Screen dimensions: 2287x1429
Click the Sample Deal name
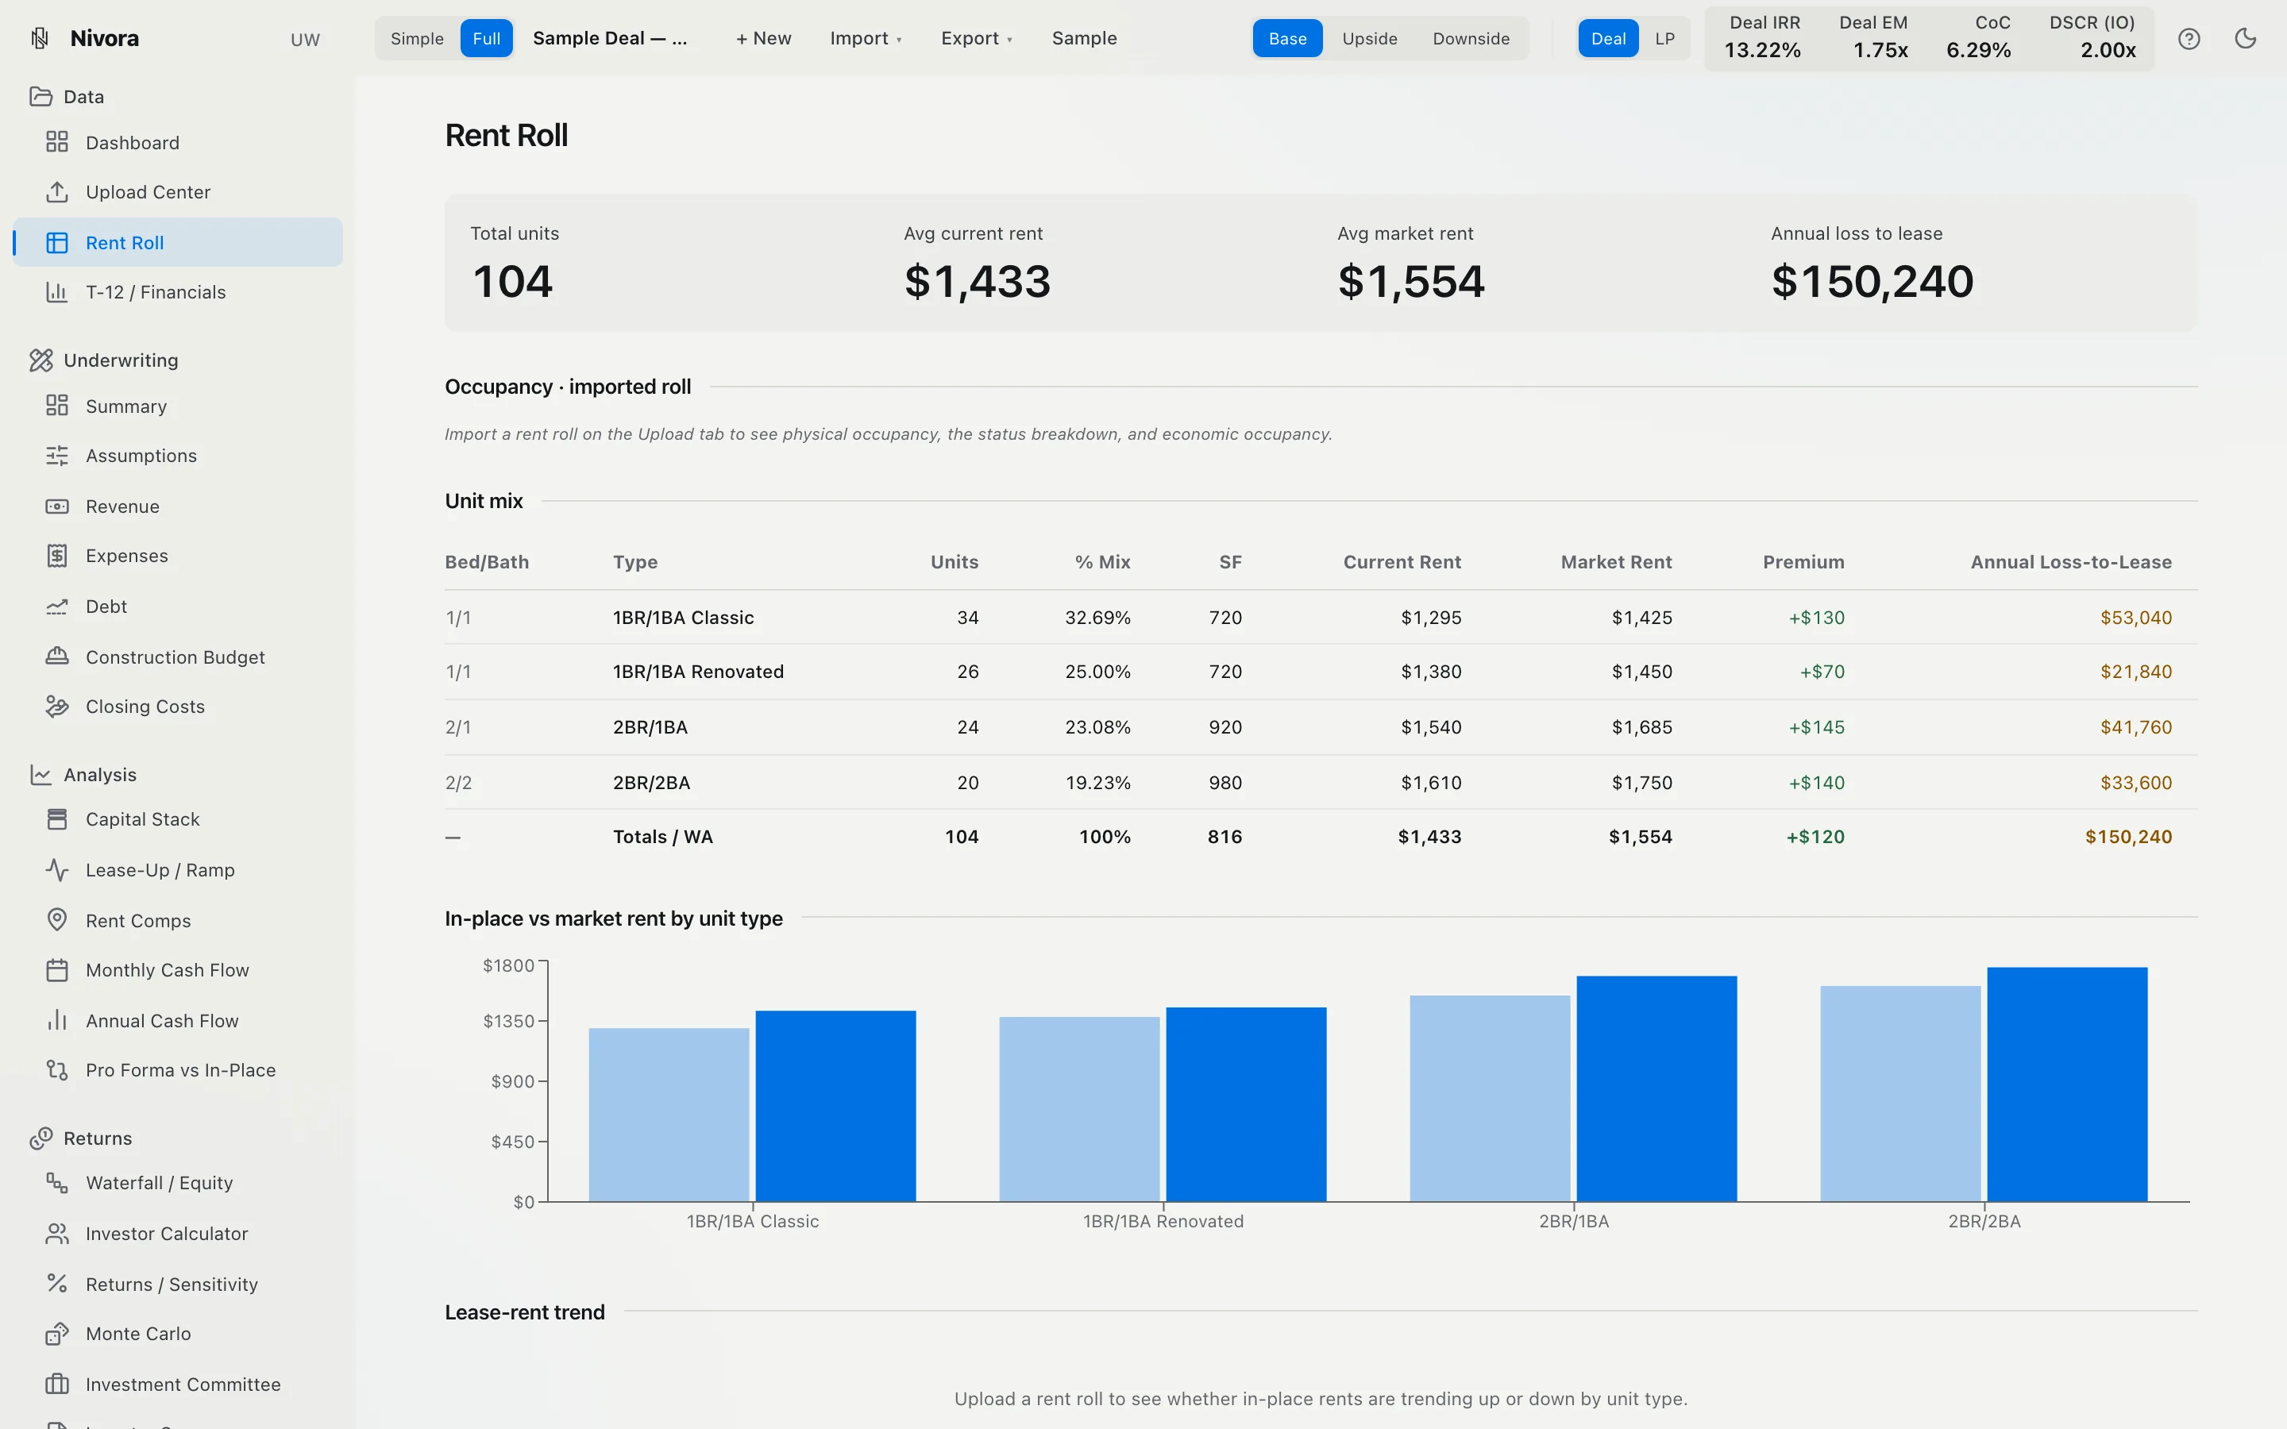[x=610, y=39]
